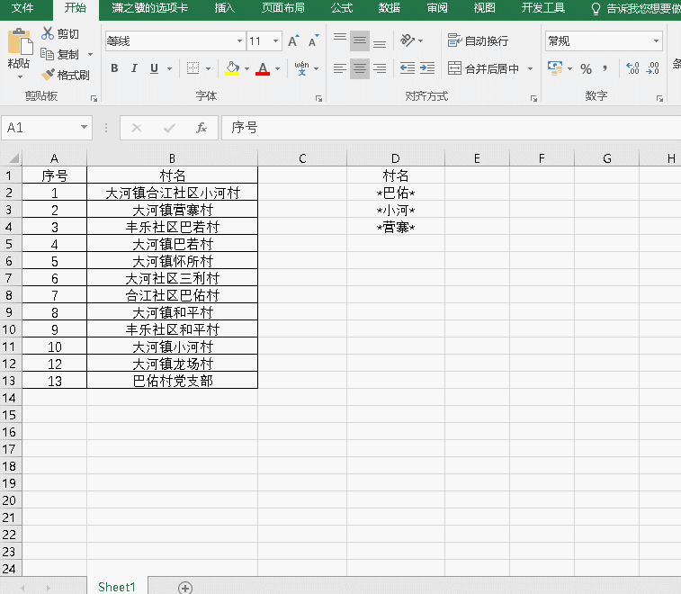
Task: Click the decrease decimal icon
Action: coord(653,68)
